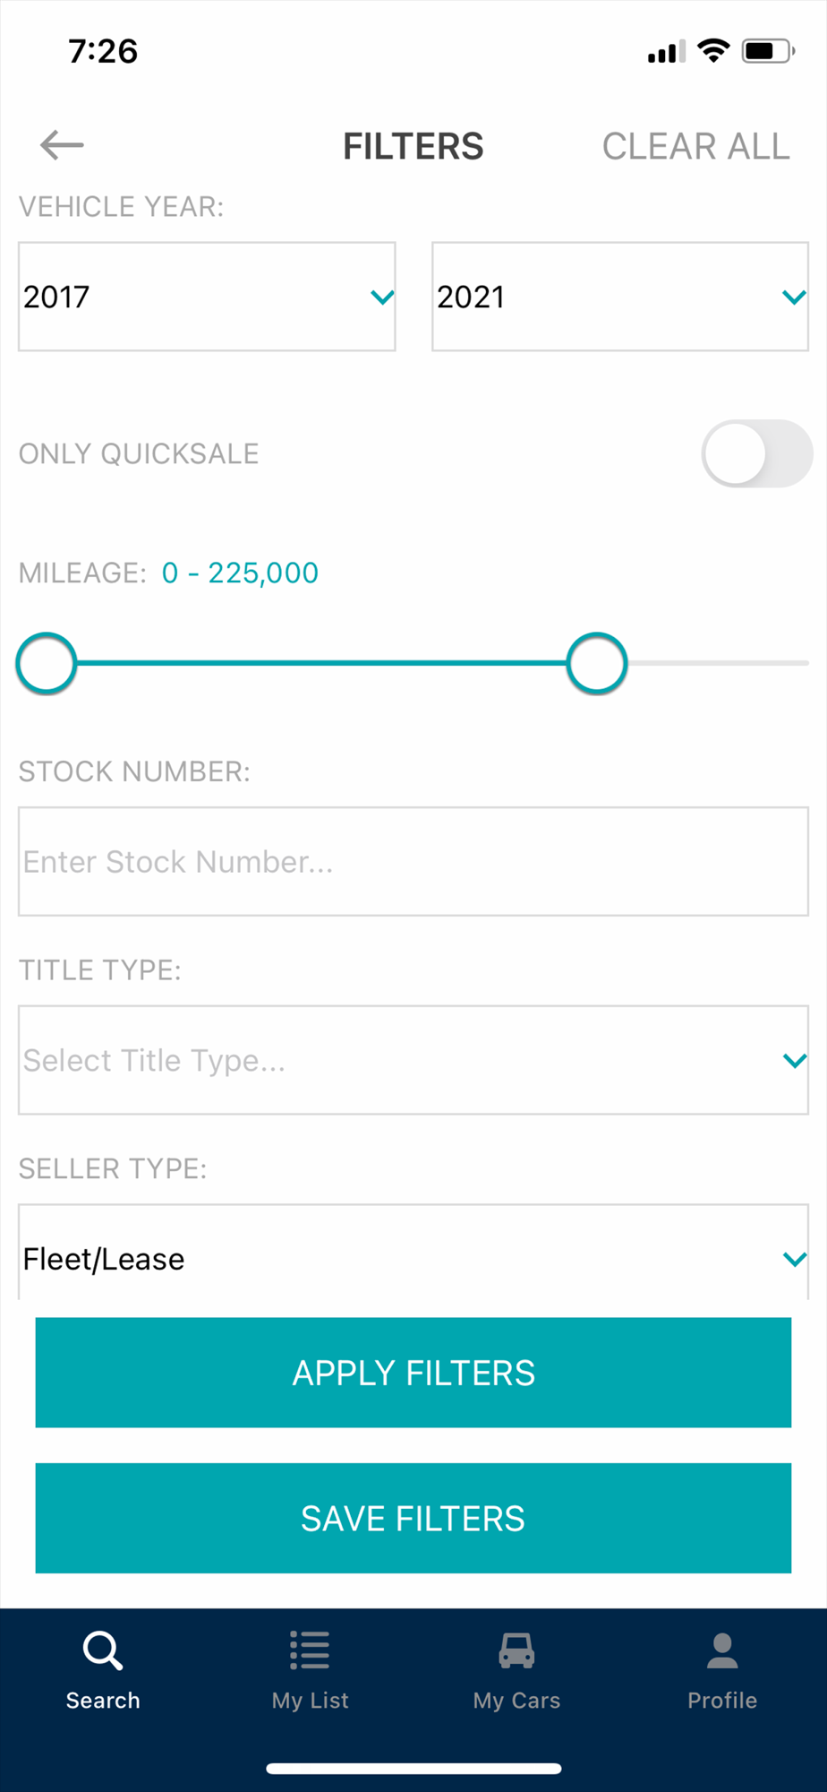Tap the cellular signal icon
Screen dimensions: 827x1792
[x=666, y=52]
